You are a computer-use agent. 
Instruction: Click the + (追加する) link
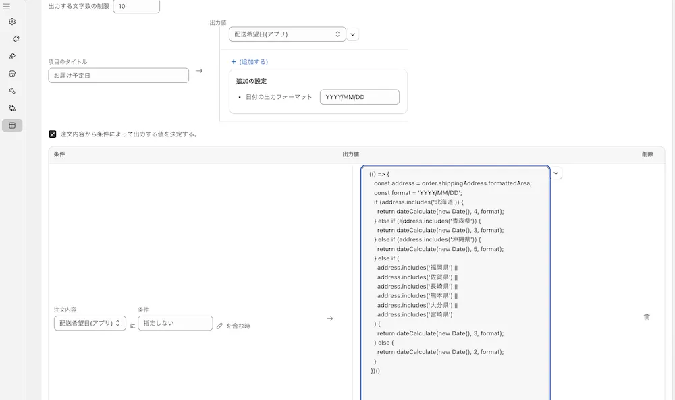250,61
